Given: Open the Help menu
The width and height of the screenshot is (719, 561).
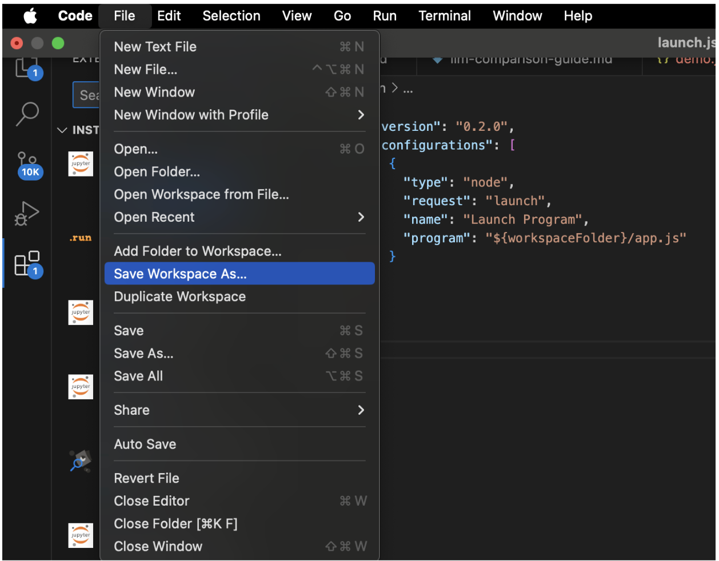Looking at the screenshot, I should (x=578, y=16).
